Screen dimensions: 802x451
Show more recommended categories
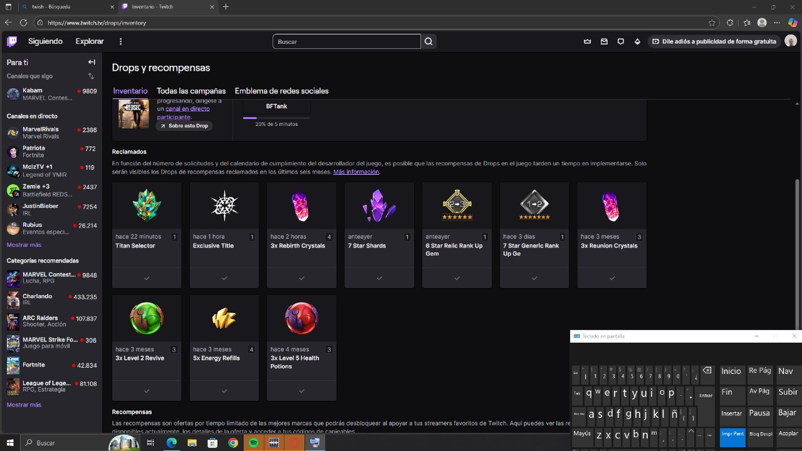(24, 405)
